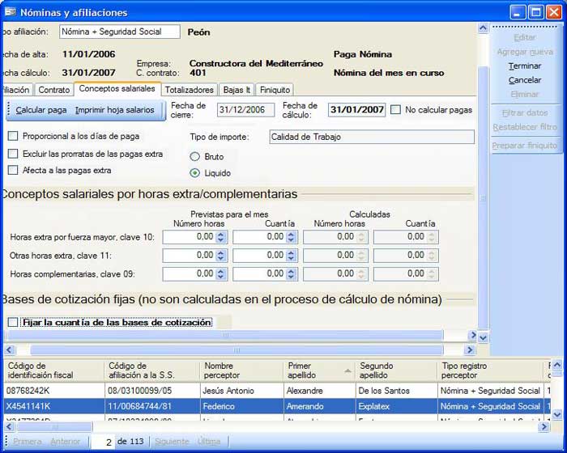
Task: Go to the Finiquito tab
Action: click(275, 90)
